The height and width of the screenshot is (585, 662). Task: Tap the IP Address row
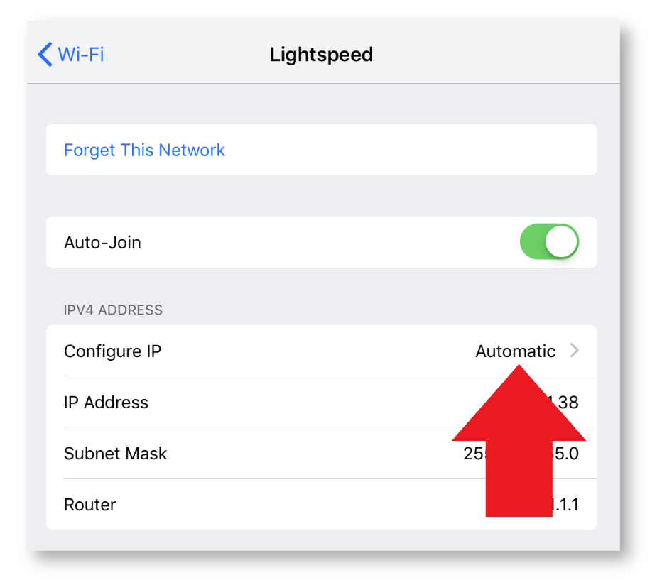click(x=321, y=402)
